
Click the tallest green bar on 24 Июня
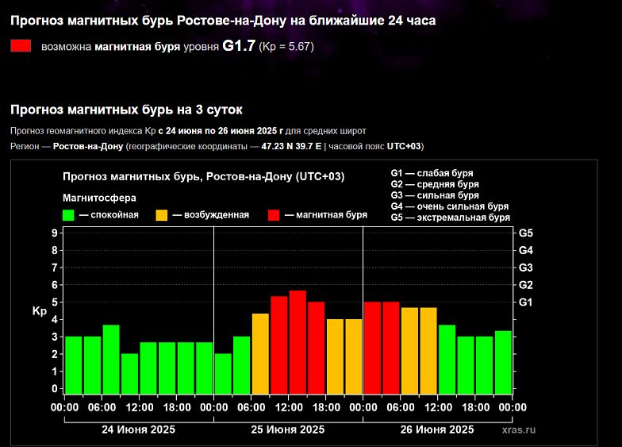click(x=111, y=359)
